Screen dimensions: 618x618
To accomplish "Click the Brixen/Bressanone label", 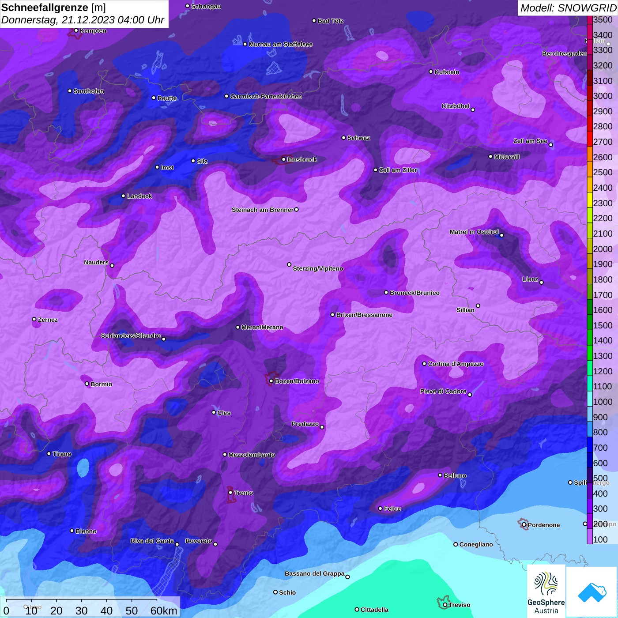I will (x=364, y=315).
